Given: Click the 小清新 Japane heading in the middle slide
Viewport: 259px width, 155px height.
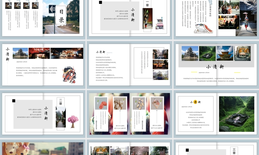Looking at the screenshot, I should (x=104, y=52).
